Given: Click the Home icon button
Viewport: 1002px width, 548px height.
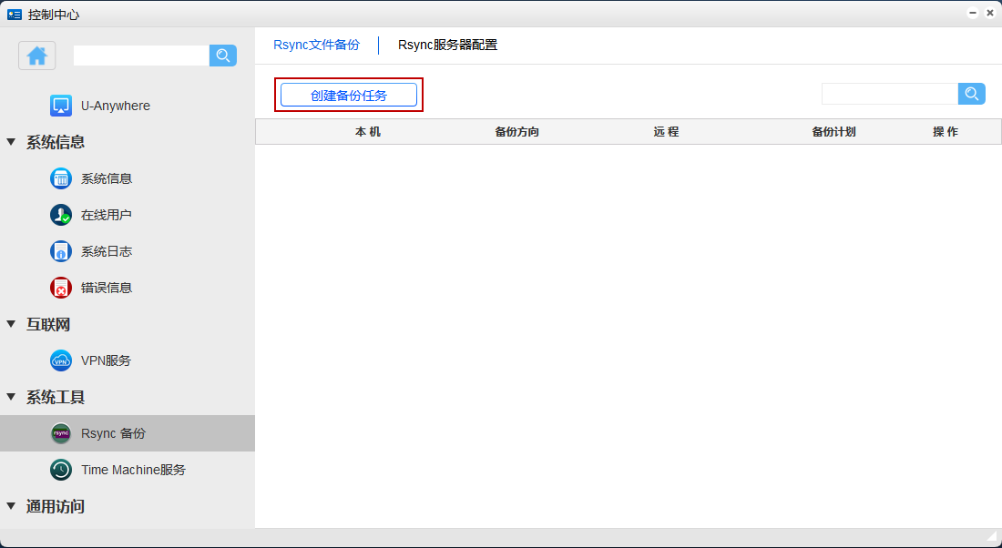Looking at the screenshot, I should pos(37,56).
